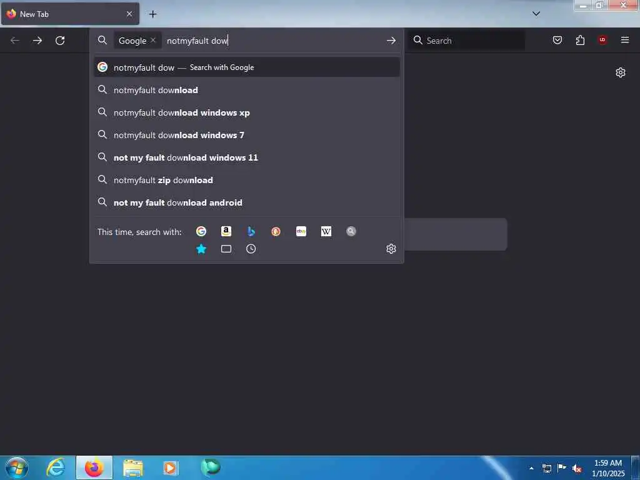
Task: Open Action Center flag icon
Action: click(x=562, y=468)
